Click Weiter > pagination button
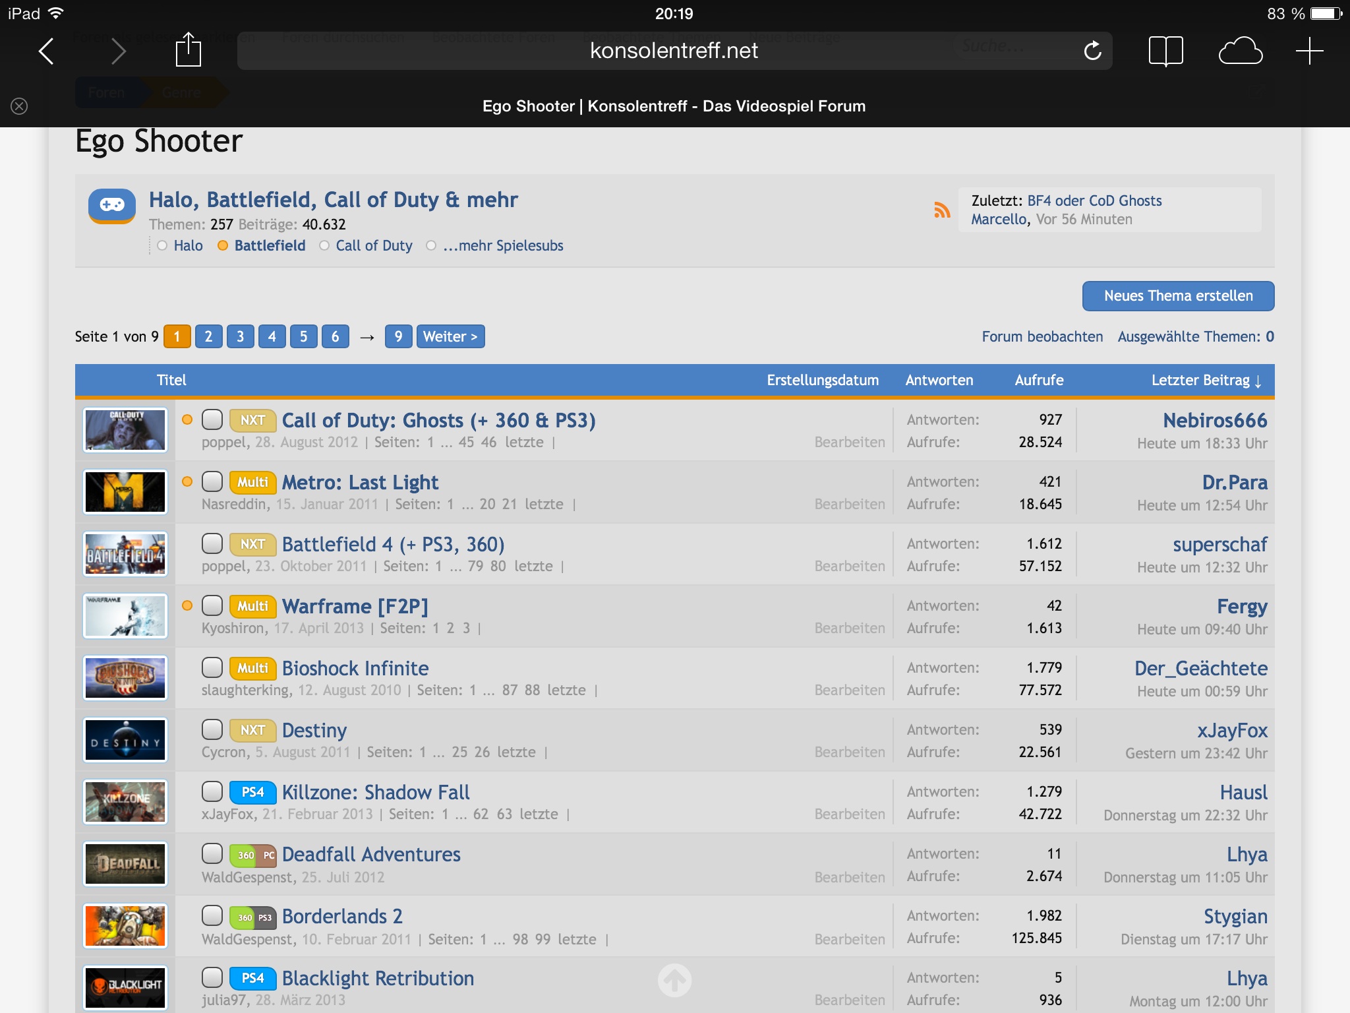Screen dimensions: 1350x1013 tap(450, 336)
